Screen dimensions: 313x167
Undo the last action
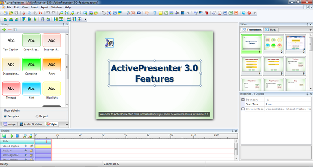(x=48, y=13)
